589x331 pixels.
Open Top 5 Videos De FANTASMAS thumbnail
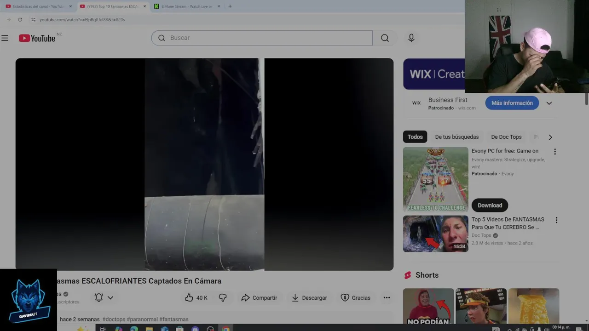435,234
